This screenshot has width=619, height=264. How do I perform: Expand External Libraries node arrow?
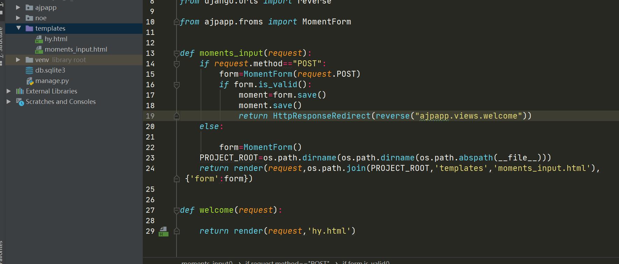point(9,91)
